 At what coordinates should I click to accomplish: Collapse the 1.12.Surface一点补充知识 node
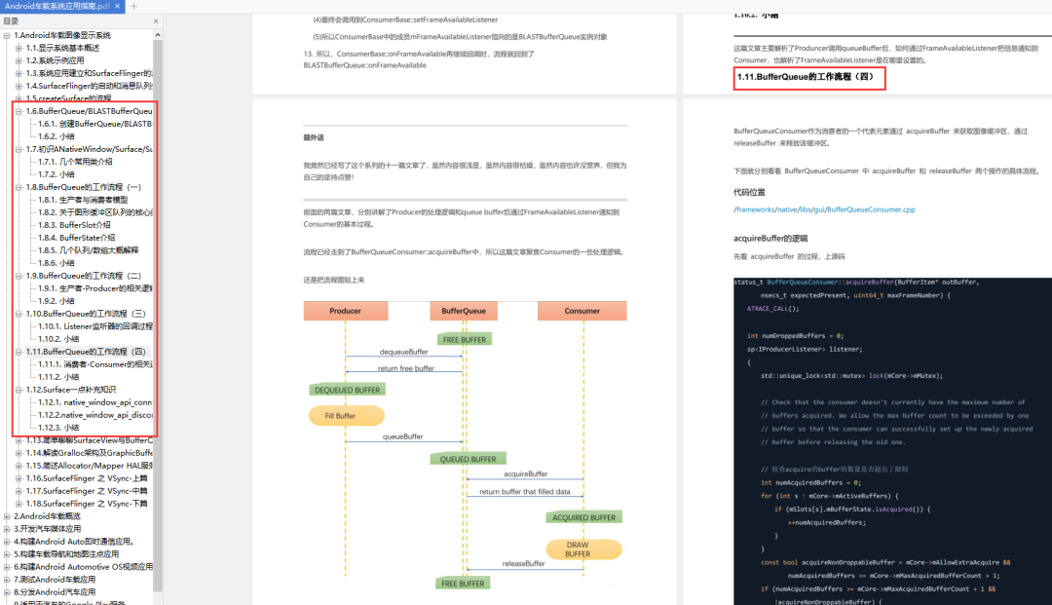(19, 390)
